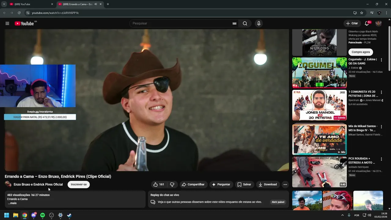This screenshot has width=391, height=220.
Task: Open the Te Amo de Verdade mix thumbnail
Action: click(319, 139)
